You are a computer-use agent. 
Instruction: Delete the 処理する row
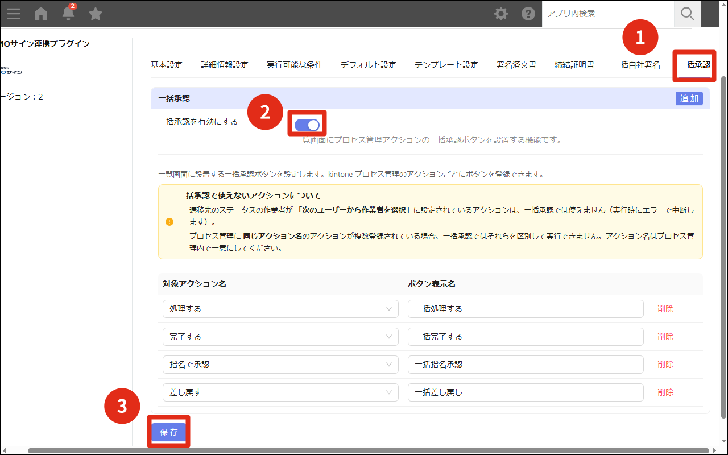click(x=665, y=309)
